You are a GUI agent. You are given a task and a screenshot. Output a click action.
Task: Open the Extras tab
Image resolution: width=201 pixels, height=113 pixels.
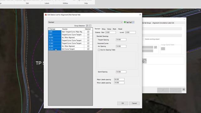coord(109,29)
